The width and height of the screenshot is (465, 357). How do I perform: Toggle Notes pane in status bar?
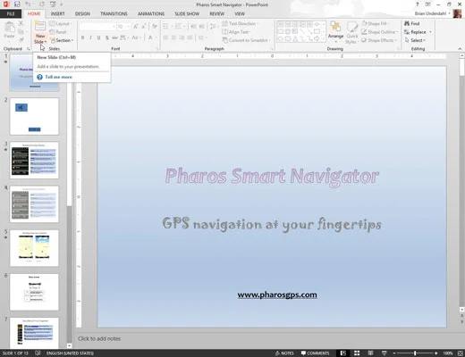[x=284, y=353]
